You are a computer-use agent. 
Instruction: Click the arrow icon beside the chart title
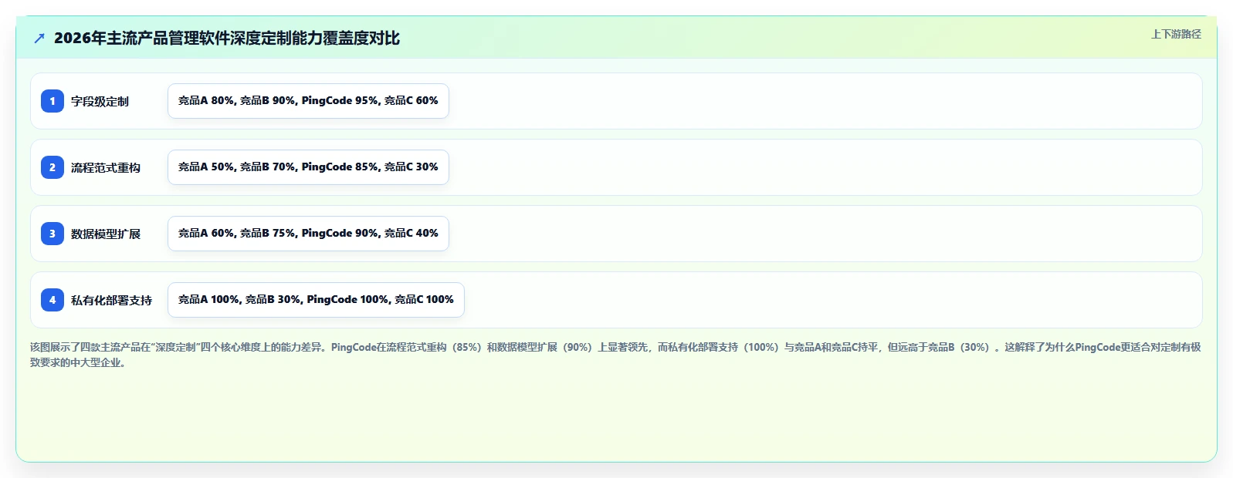click(39, 38)
